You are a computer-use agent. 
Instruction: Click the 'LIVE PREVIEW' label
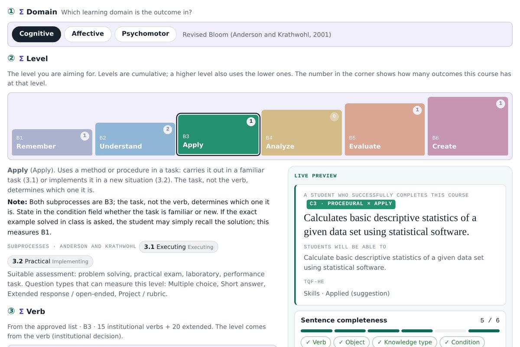(315, 176)
